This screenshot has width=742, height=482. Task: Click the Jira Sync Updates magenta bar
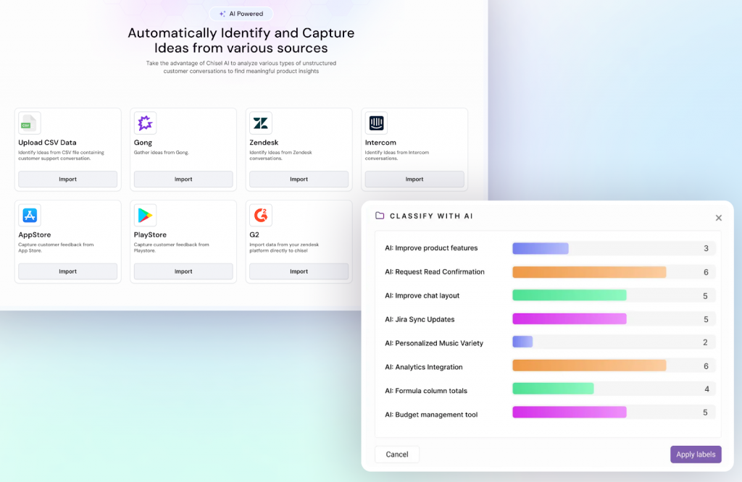(x=570, y=319)
